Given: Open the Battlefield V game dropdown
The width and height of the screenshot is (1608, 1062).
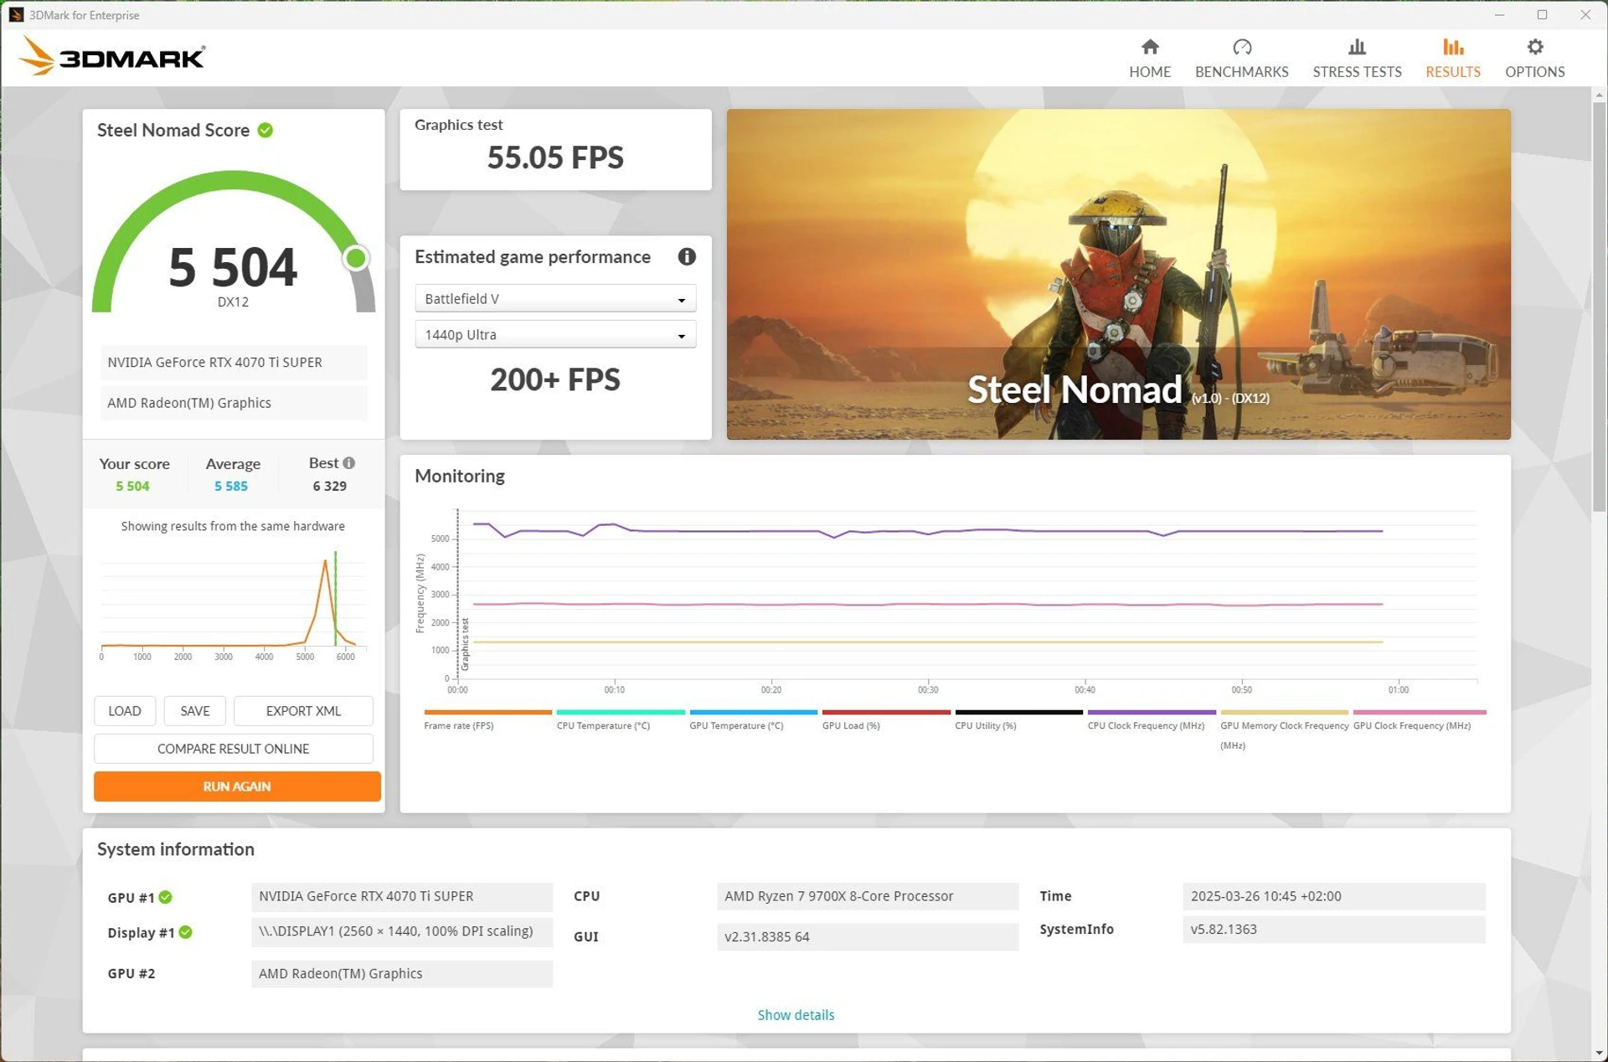Looking at the screenshot, I should point(555,298).
